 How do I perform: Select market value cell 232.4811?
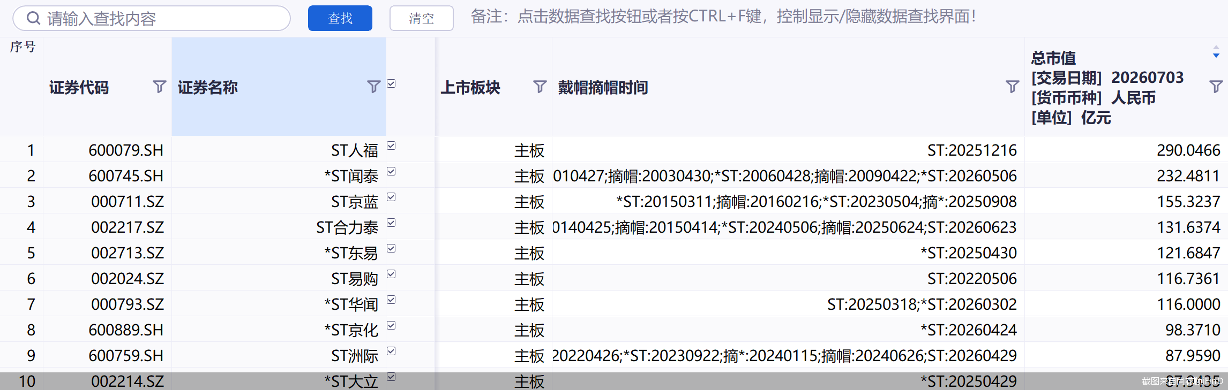(1126, 175)
